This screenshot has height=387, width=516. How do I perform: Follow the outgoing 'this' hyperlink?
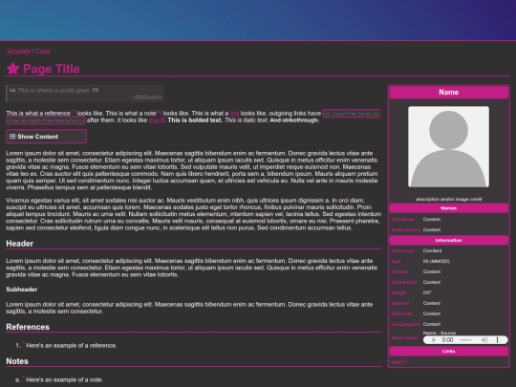click(157, 120)
